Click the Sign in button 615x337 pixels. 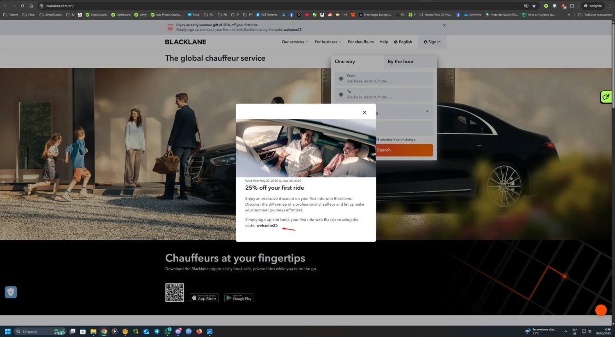coord(432,42)
